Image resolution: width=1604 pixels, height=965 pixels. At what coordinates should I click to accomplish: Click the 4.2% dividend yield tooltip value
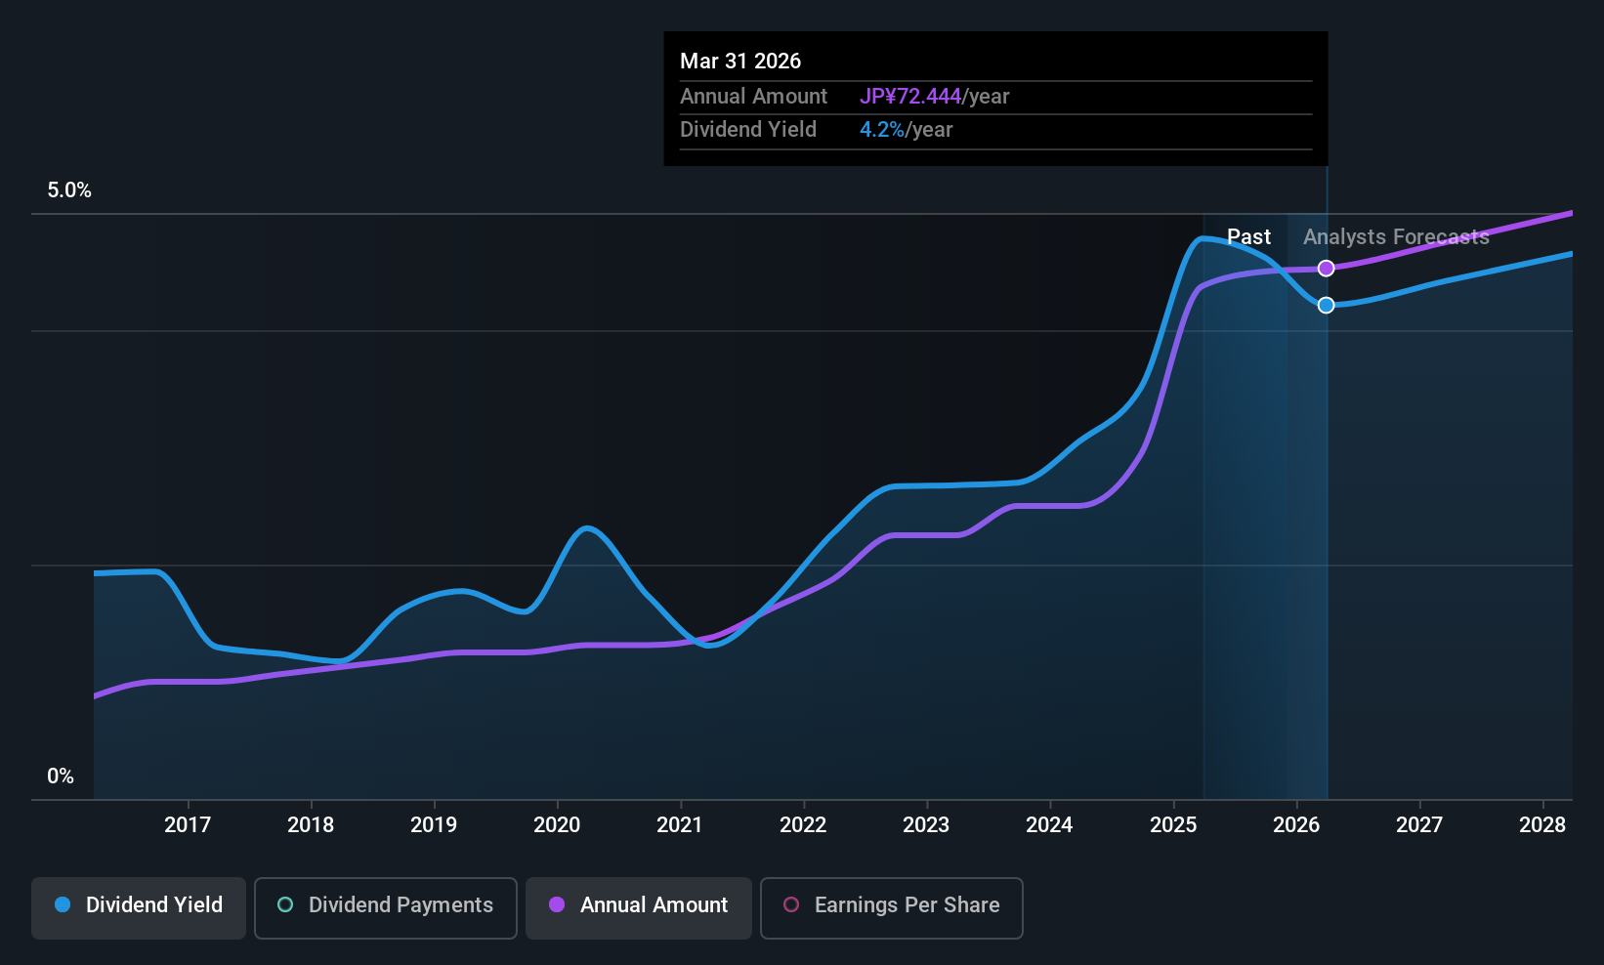point(882,130)
